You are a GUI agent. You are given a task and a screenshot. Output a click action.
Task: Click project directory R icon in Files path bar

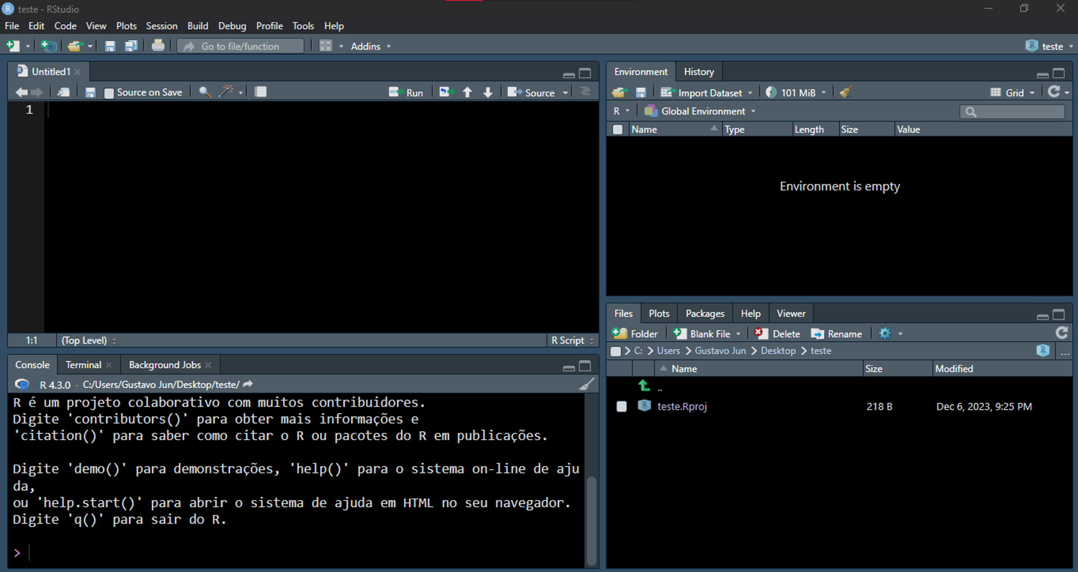click(1043, 350)
